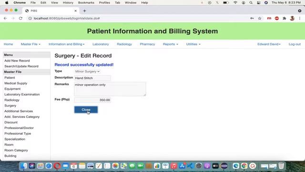This screenshot has width=305, height=172.
Task: Open the Home link in navigation
Action: pos(9,44)
